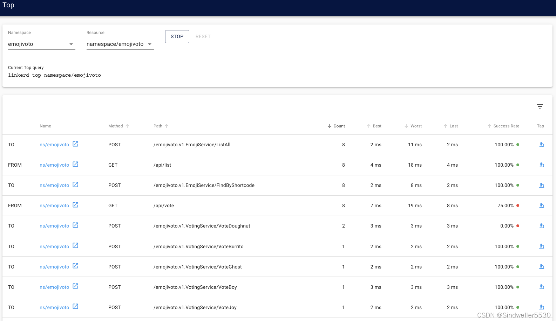The width and height of the screenshot is (556, 321).
Task: Expand the Namespace dropdown showing emojivoto
Action: click(41, 44)
